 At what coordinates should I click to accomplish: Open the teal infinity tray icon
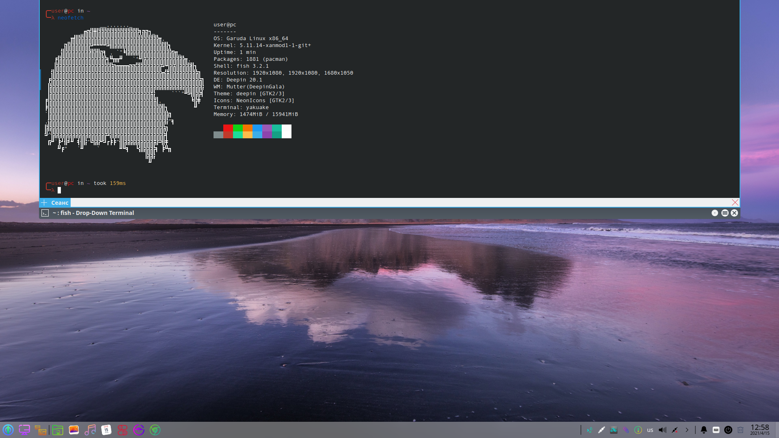coord(614,430)
